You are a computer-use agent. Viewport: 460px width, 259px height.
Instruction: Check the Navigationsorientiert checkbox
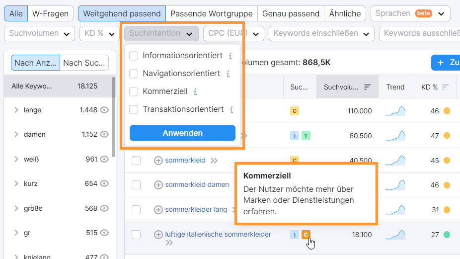tap(134, 74)
